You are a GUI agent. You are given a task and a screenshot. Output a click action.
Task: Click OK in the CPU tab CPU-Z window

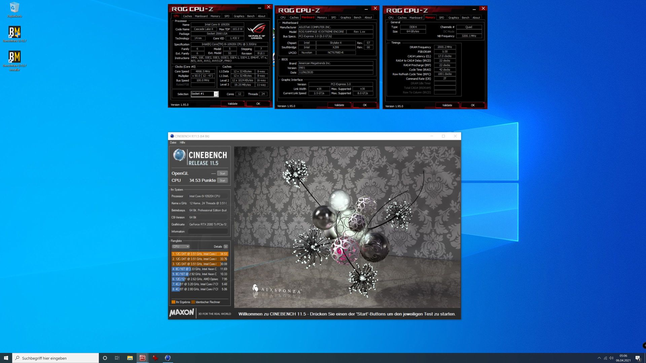[x=258, y=104]
